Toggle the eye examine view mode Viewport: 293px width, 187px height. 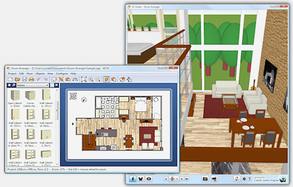tap(149, 179)
